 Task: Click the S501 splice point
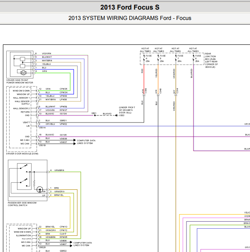95,115
